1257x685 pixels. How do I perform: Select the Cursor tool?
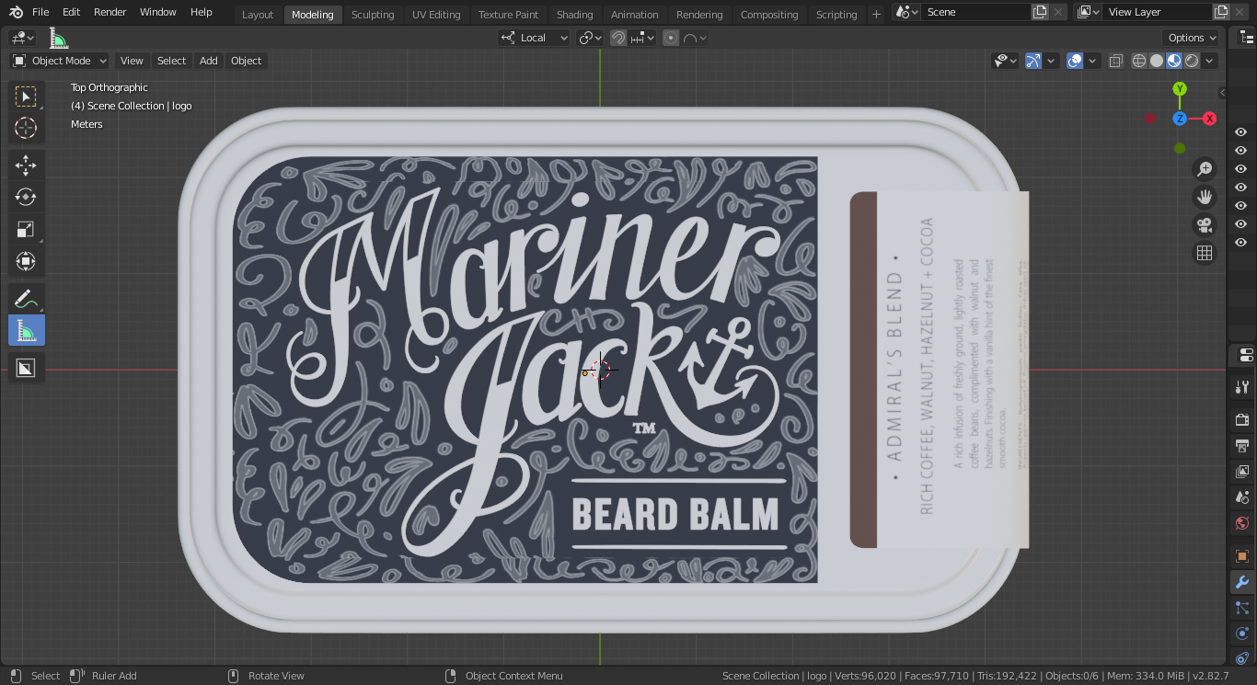(26, 128)
